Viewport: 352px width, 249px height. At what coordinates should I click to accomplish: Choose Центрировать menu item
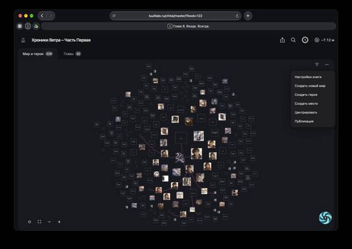(305, 112)
